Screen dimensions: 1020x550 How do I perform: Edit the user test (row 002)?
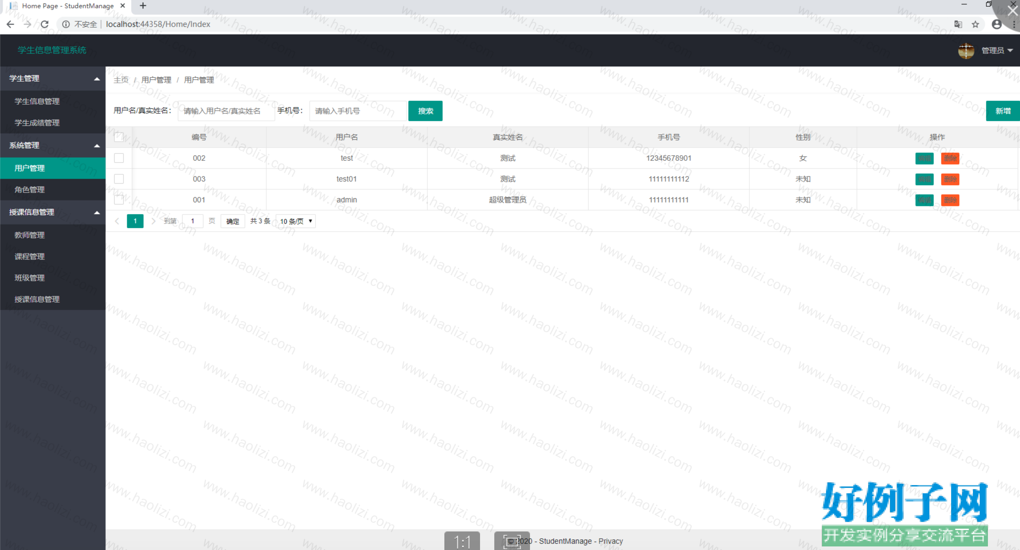click(x=924, y=158)
